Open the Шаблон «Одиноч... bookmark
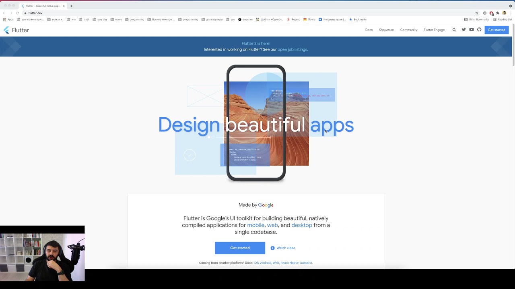This screenshot has width=515, height=289. tap(270, 19)
